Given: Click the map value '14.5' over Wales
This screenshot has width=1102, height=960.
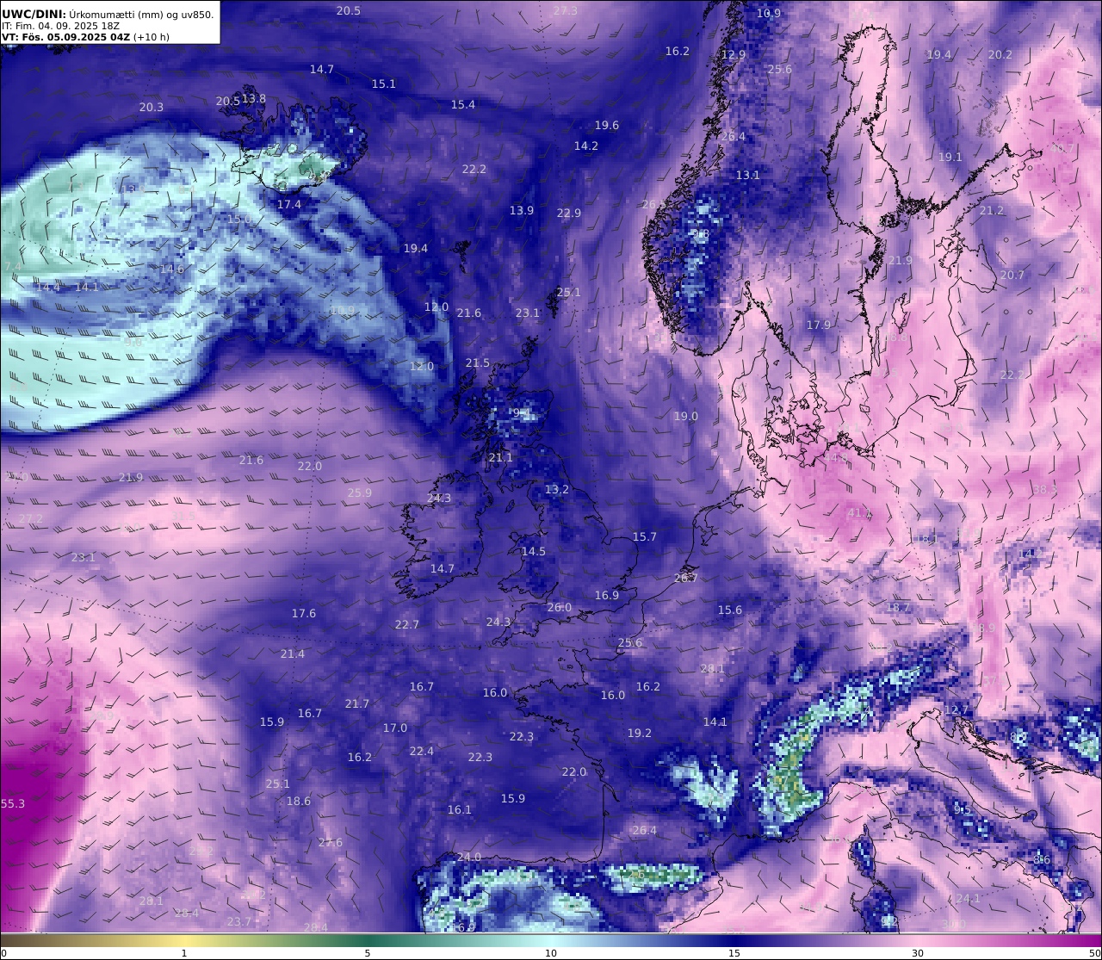Looking at the screenshot, I should click(534, 552).
